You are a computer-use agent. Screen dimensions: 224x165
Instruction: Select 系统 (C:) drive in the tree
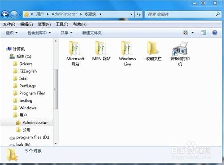[24, 56]
